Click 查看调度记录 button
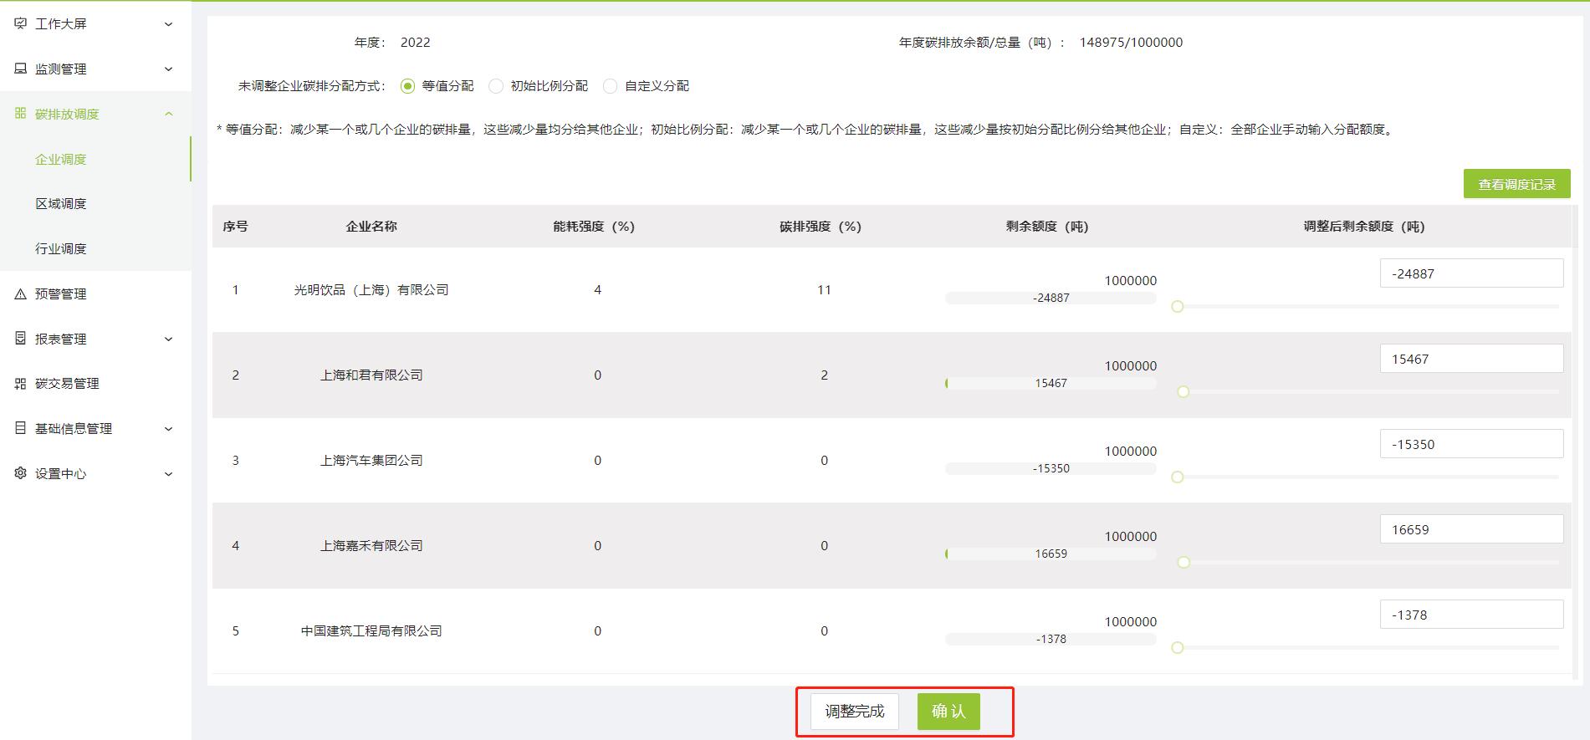This screenshot has width=1590, height=740. point(1516,184)
